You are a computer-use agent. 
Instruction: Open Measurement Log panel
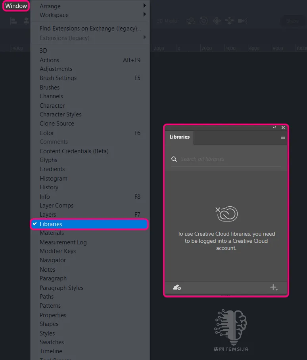tap(90, 242)
